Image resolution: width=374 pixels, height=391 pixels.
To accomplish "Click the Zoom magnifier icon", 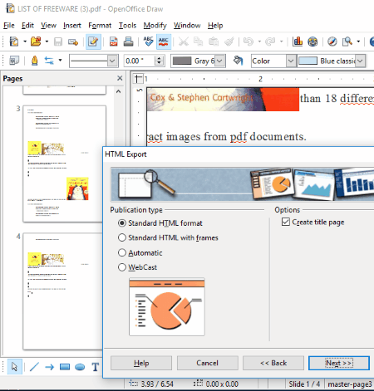I will 347,42.
